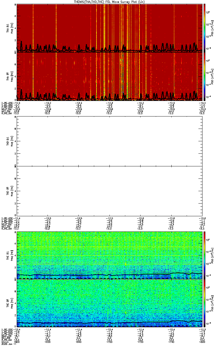Click the '1600' time tick label at the bottom left
The height and width of the screenshot is (346, 216).
pyautogui.click(x=17, y=342)
